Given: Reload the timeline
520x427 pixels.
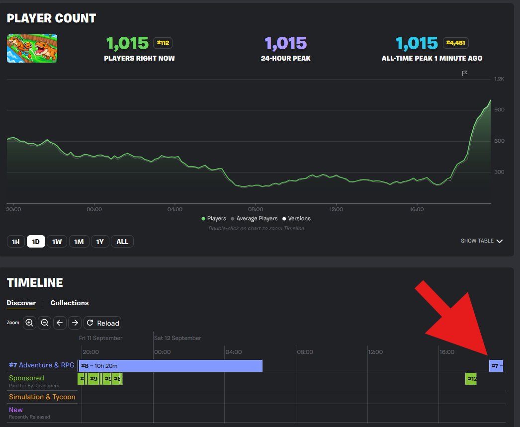Looking at the screenshot, I should pos(102,323).
